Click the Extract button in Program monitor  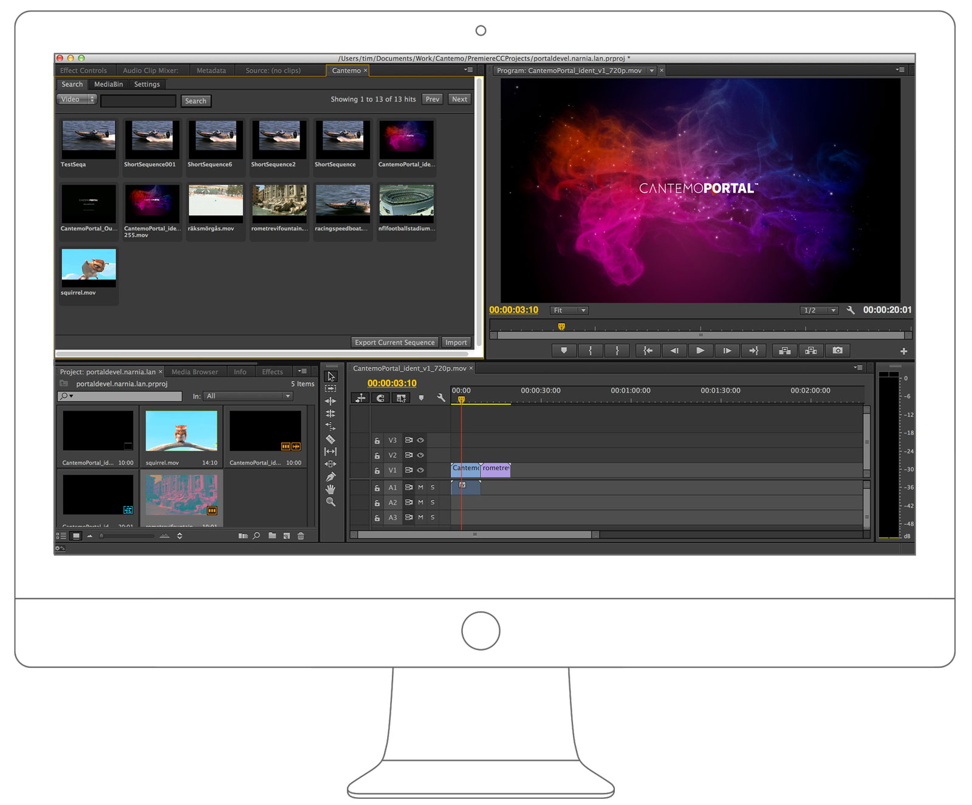[x=811, y=351]
